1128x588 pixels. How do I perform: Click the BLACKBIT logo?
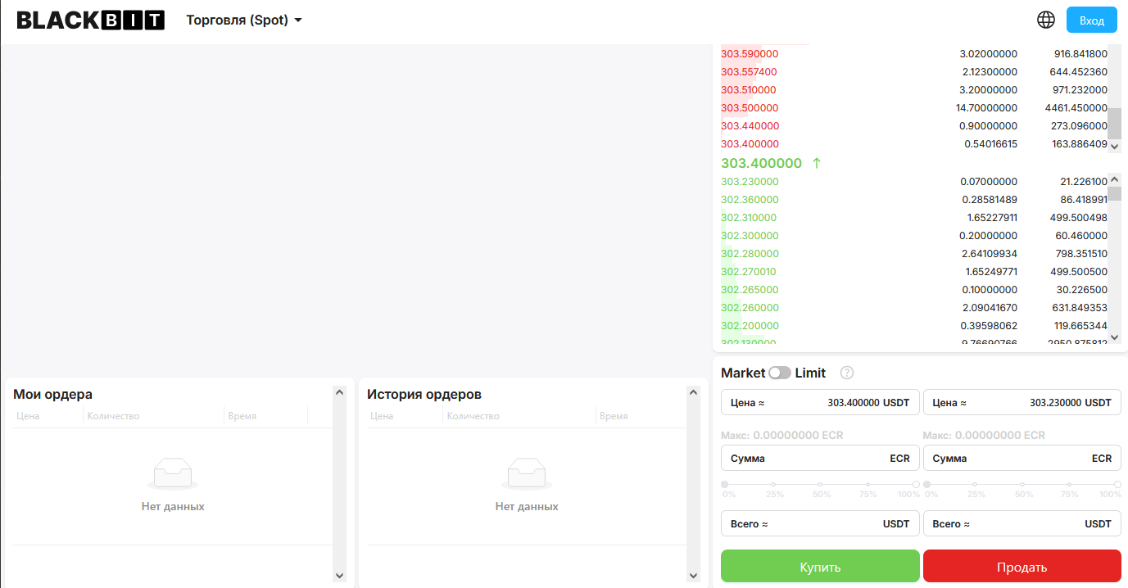click(x=91, y=20)
